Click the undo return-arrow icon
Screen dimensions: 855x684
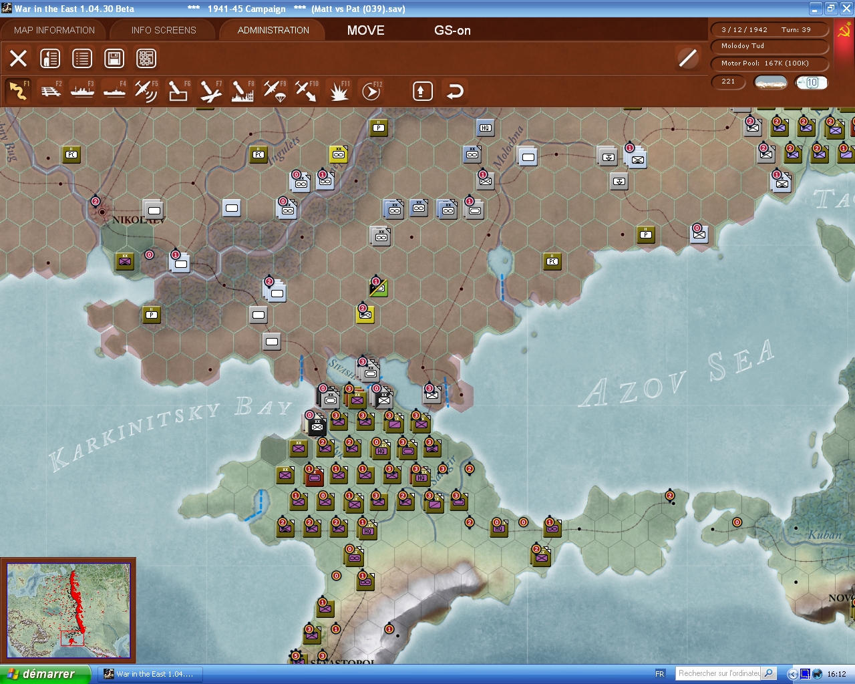(x=455, y=91)
